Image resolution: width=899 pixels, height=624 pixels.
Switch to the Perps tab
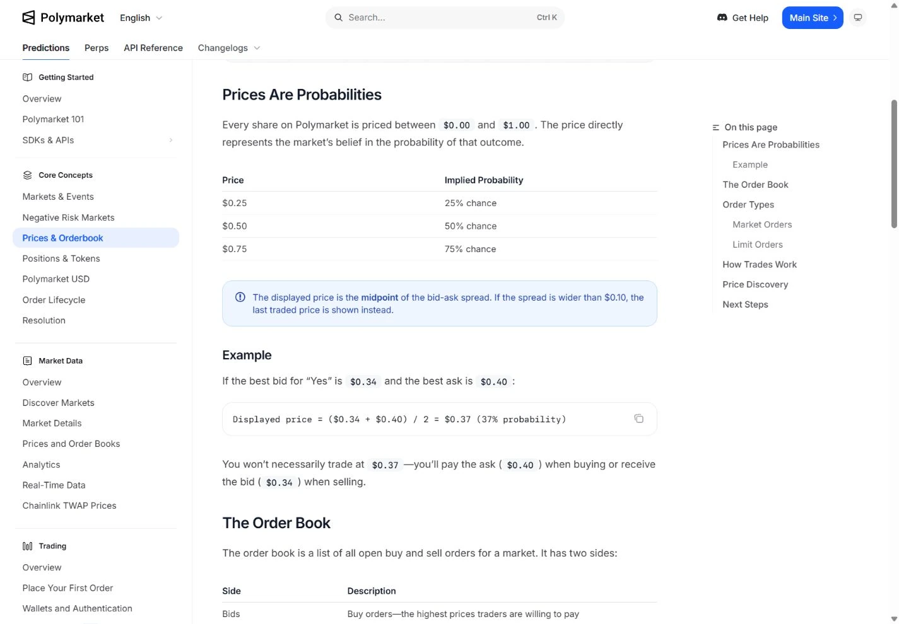[97, 48]
